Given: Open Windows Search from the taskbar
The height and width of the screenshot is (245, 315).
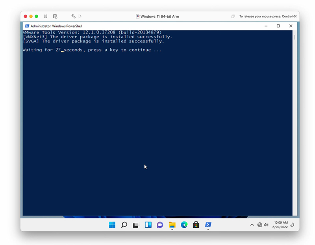Looking at the screenshot, I should pos(124,224).
